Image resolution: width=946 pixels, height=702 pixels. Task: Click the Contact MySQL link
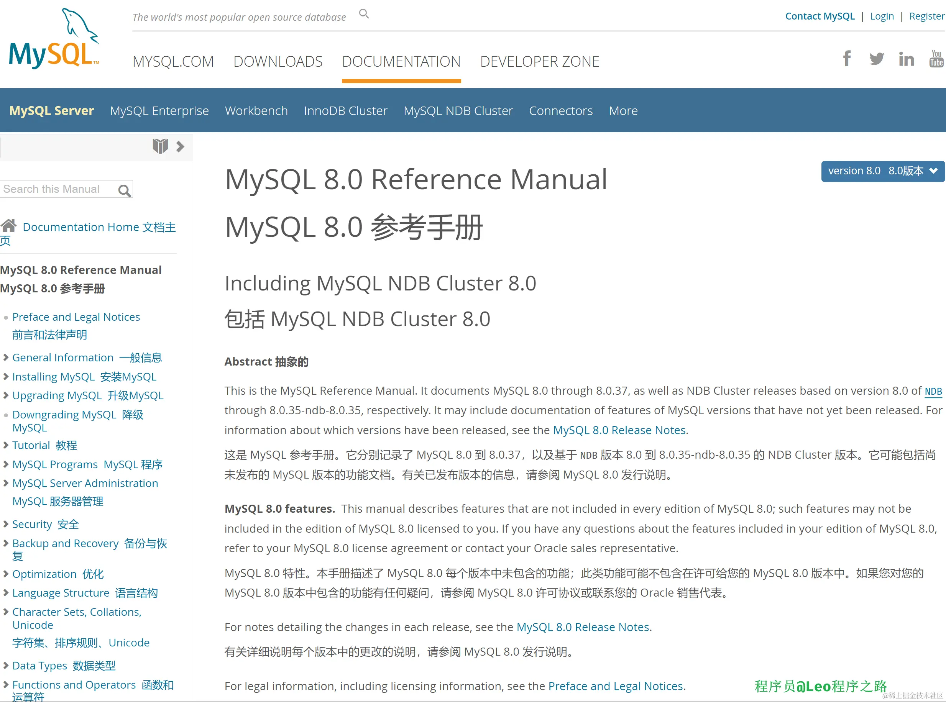click(x=820, y=16)
